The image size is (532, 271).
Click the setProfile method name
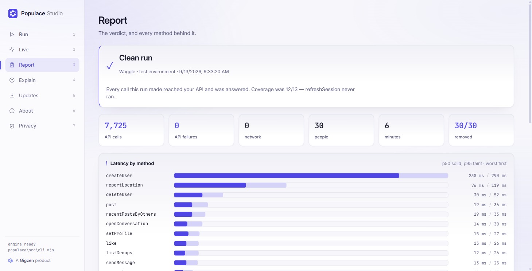tap(119, 233)
